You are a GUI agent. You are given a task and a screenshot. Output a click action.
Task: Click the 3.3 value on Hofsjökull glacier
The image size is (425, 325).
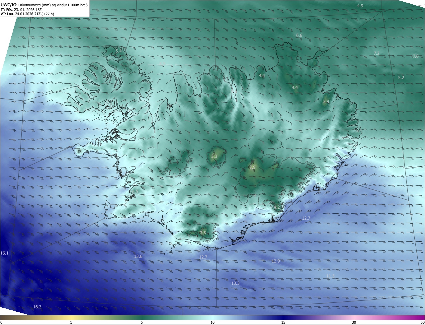(214, 156)
